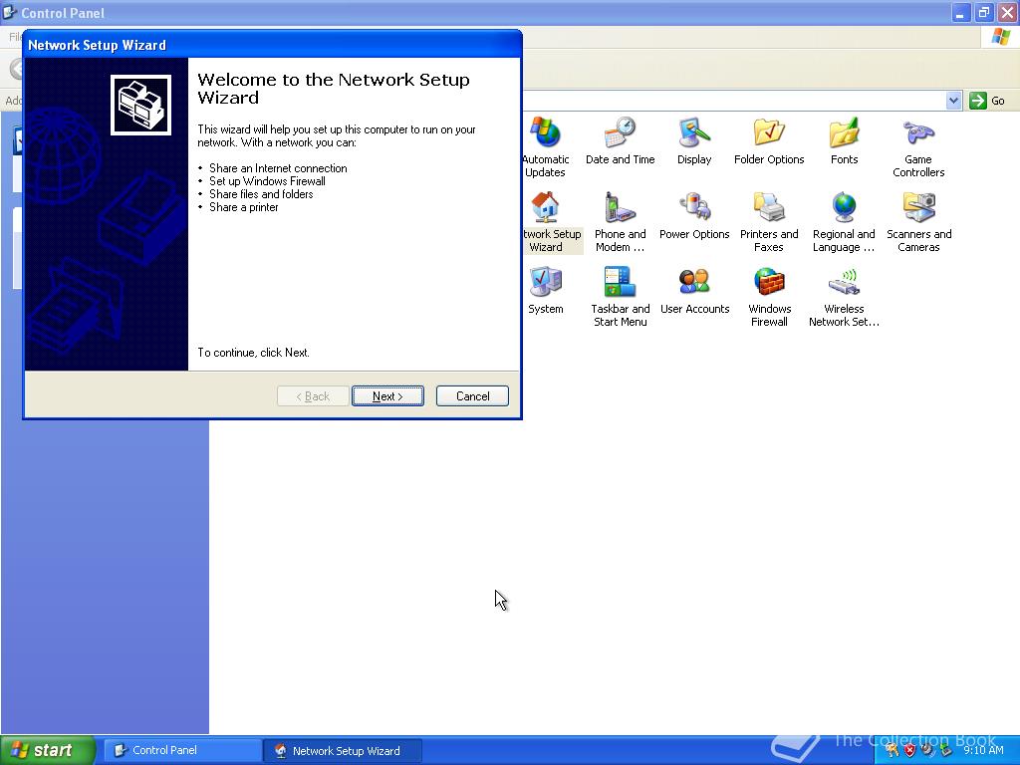Switch to Network Setup Wizard taskbar button

click(x=343, y=750)
